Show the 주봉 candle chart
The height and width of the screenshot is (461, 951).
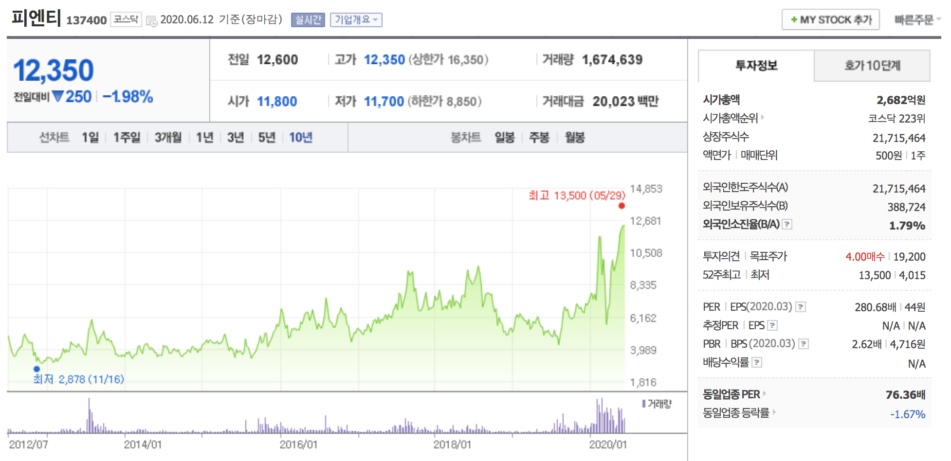click(539, 138)
